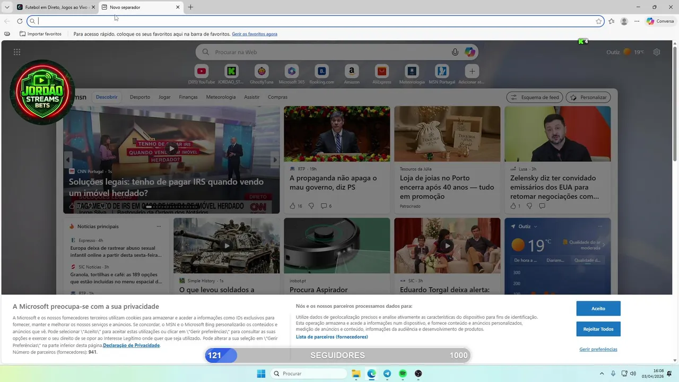Open the apps grid launcher
The image size is (679, 382).
point(17,52)
